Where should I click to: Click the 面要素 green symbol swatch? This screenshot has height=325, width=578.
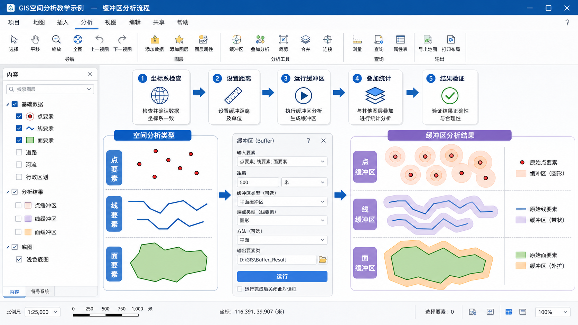30,140
